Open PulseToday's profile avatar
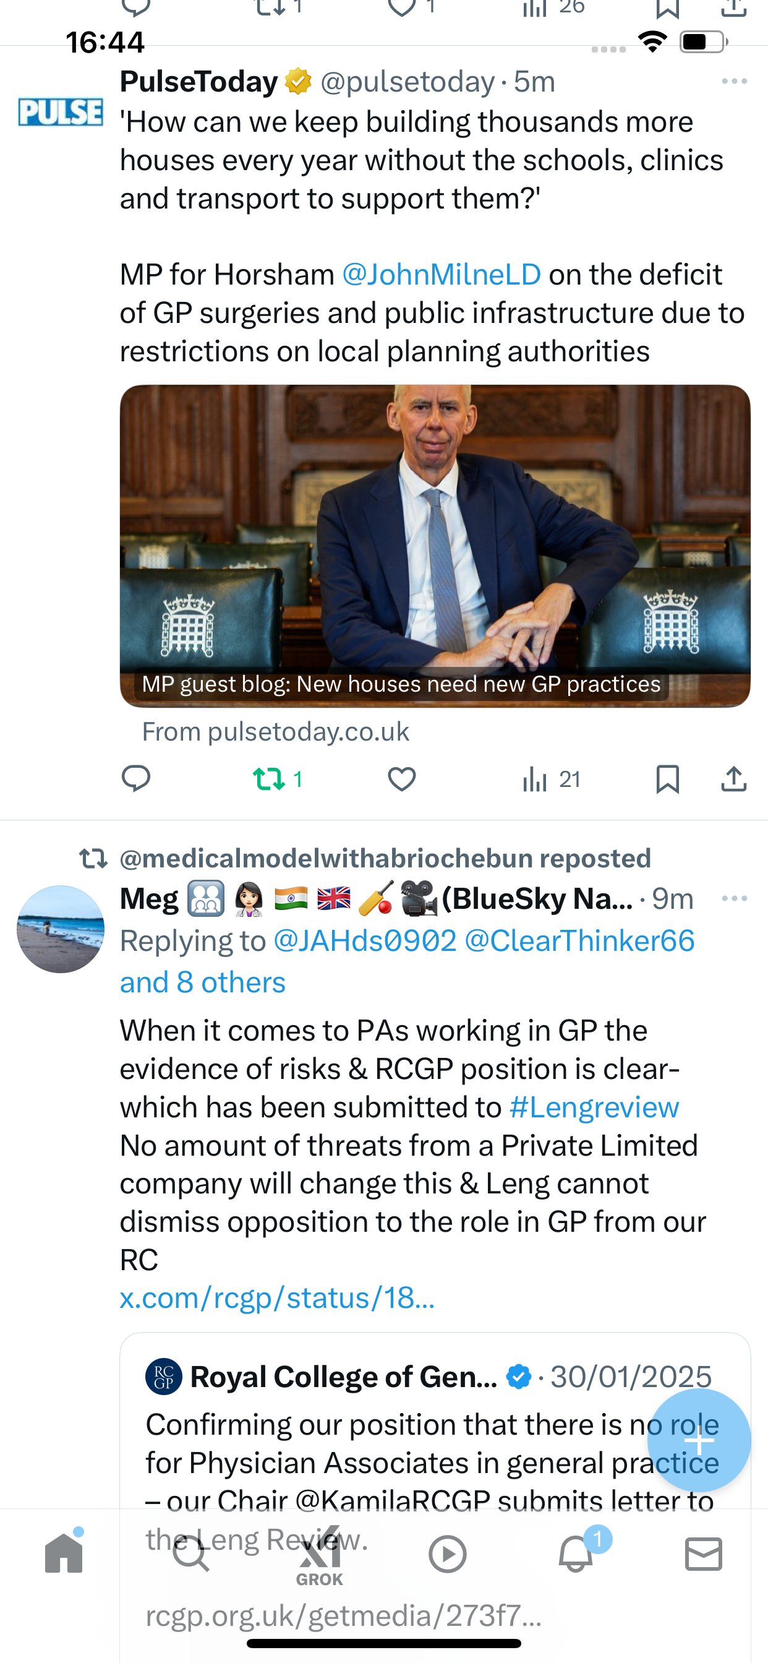 (61, 111)
